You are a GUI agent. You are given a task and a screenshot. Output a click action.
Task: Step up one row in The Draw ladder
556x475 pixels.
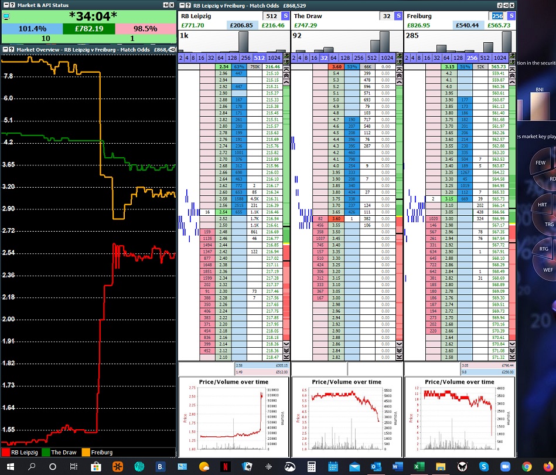coord(399,82)
